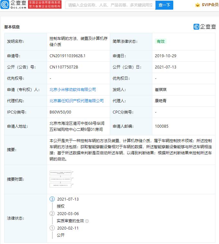Click timeline step 3 marker 2021-07-13

coord(52,199)
